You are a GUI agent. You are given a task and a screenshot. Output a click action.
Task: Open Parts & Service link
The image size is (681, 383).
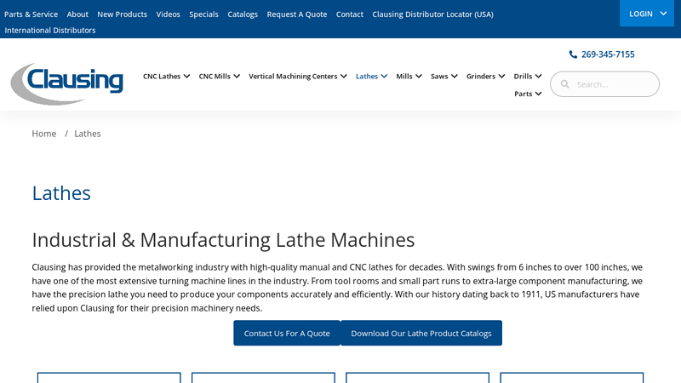[31, 14]
